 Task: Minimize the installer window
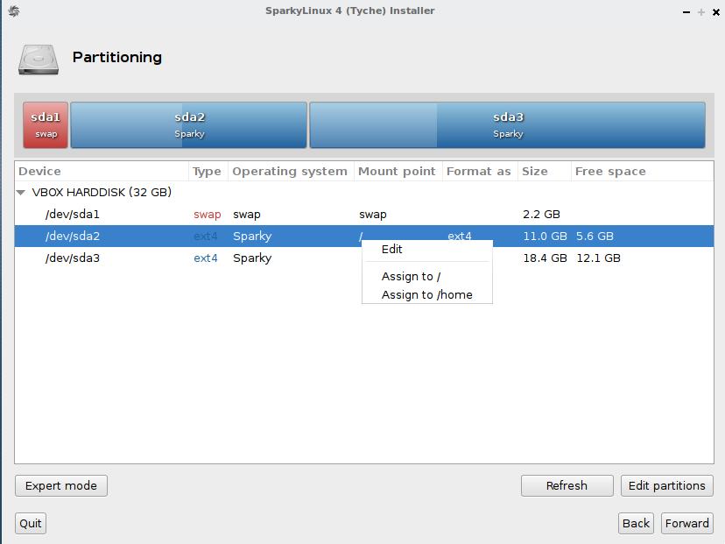click(x=686, y=12)
